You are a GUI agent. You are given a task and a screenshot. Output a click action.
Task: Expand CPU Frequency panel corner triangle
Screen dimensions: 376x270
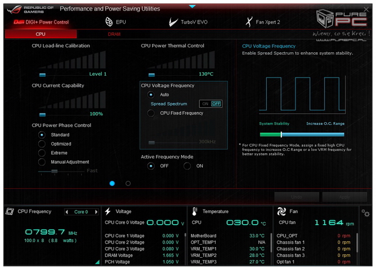click(x=98, y=262)
